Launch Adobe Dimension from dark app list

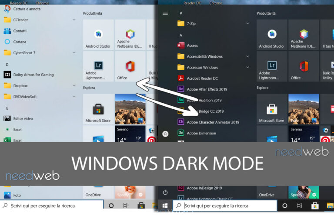click(x=197, y=133)
